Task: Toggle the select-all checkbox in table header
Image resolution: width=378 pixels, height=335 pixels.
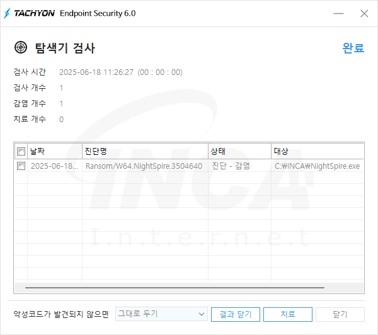Action: tap(21, 151)
